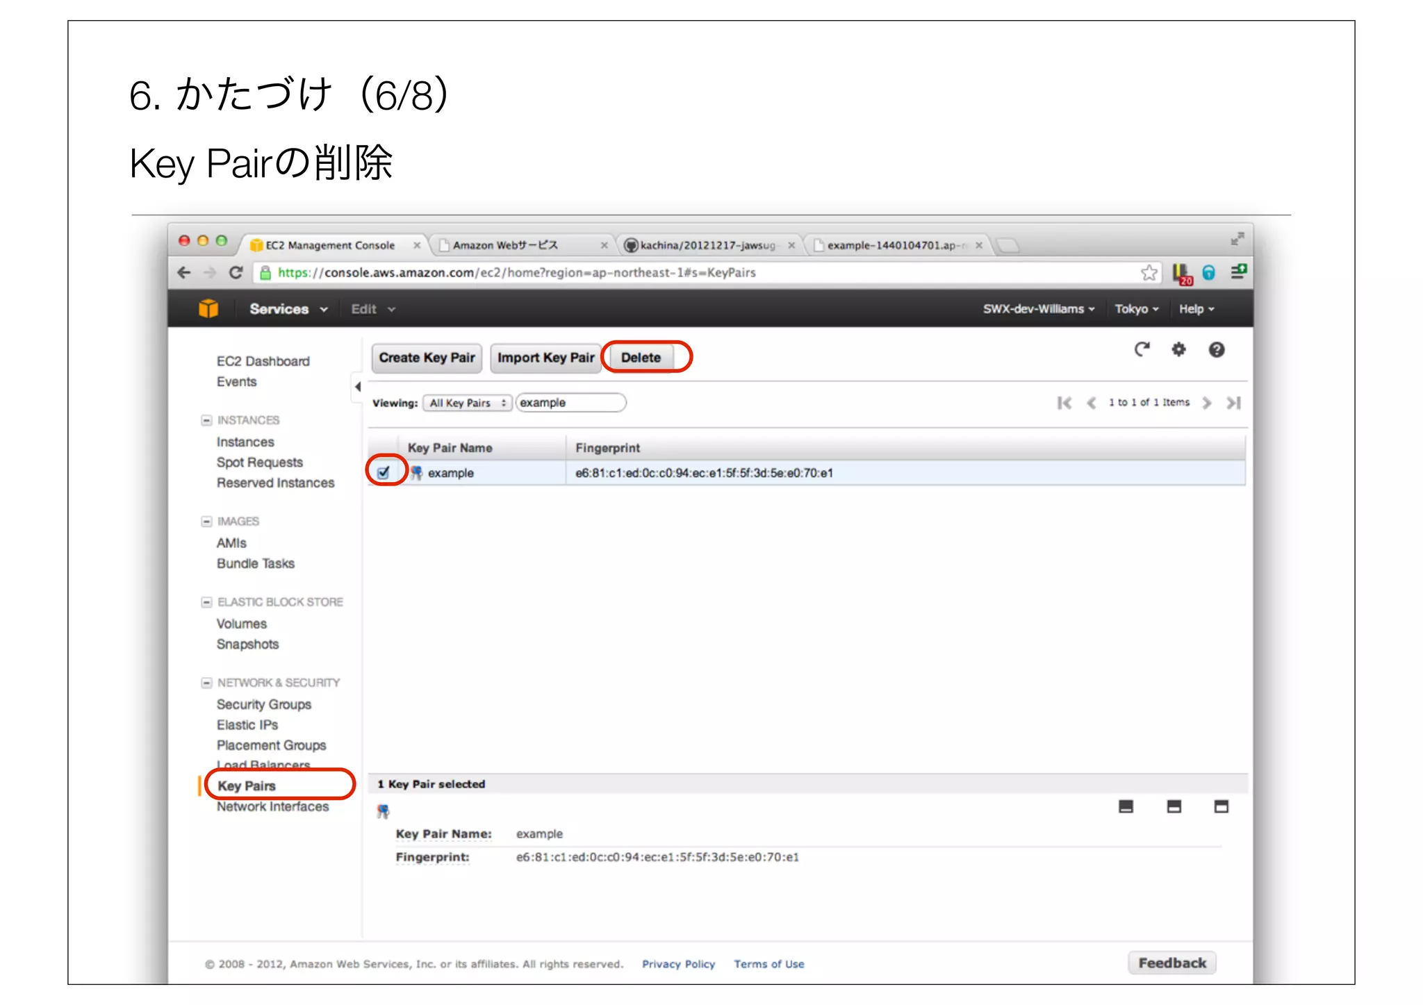Close the EC2 Management Console tab
Viewport: 1423px width, 1005px height.
click(x=417, y=245)
